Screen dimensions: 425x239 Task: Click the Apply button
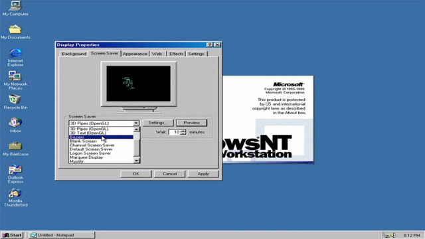[x=203, y=174]
